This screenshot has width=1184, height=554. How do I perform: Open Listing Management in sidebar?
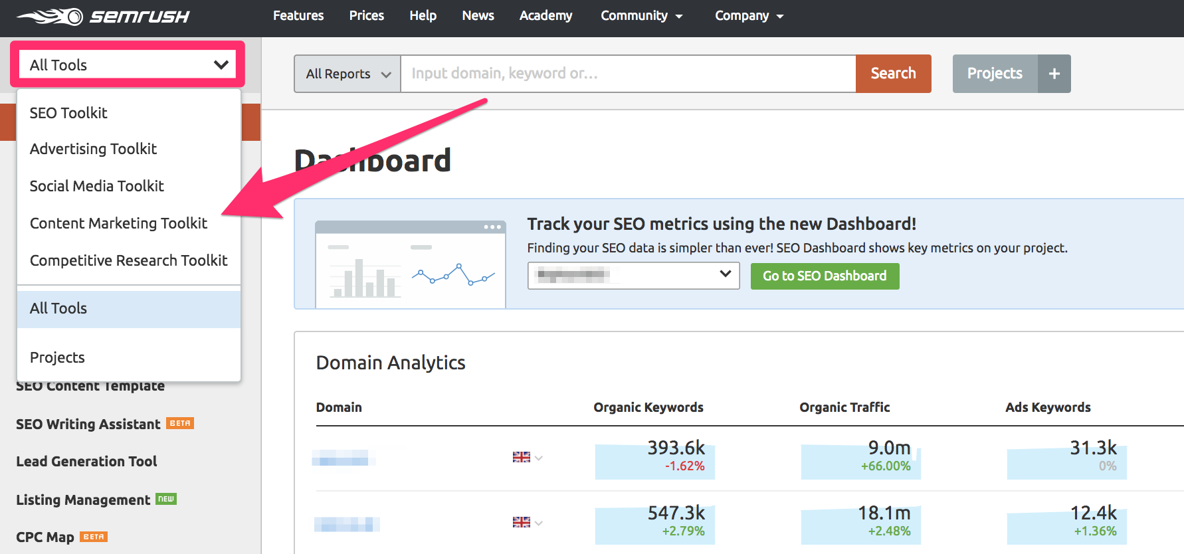point(83,500)
